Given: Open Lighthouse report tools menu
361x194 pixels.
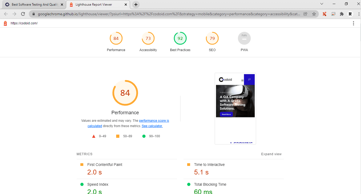Looking at the screenshot, I should (x=353, y=23).
